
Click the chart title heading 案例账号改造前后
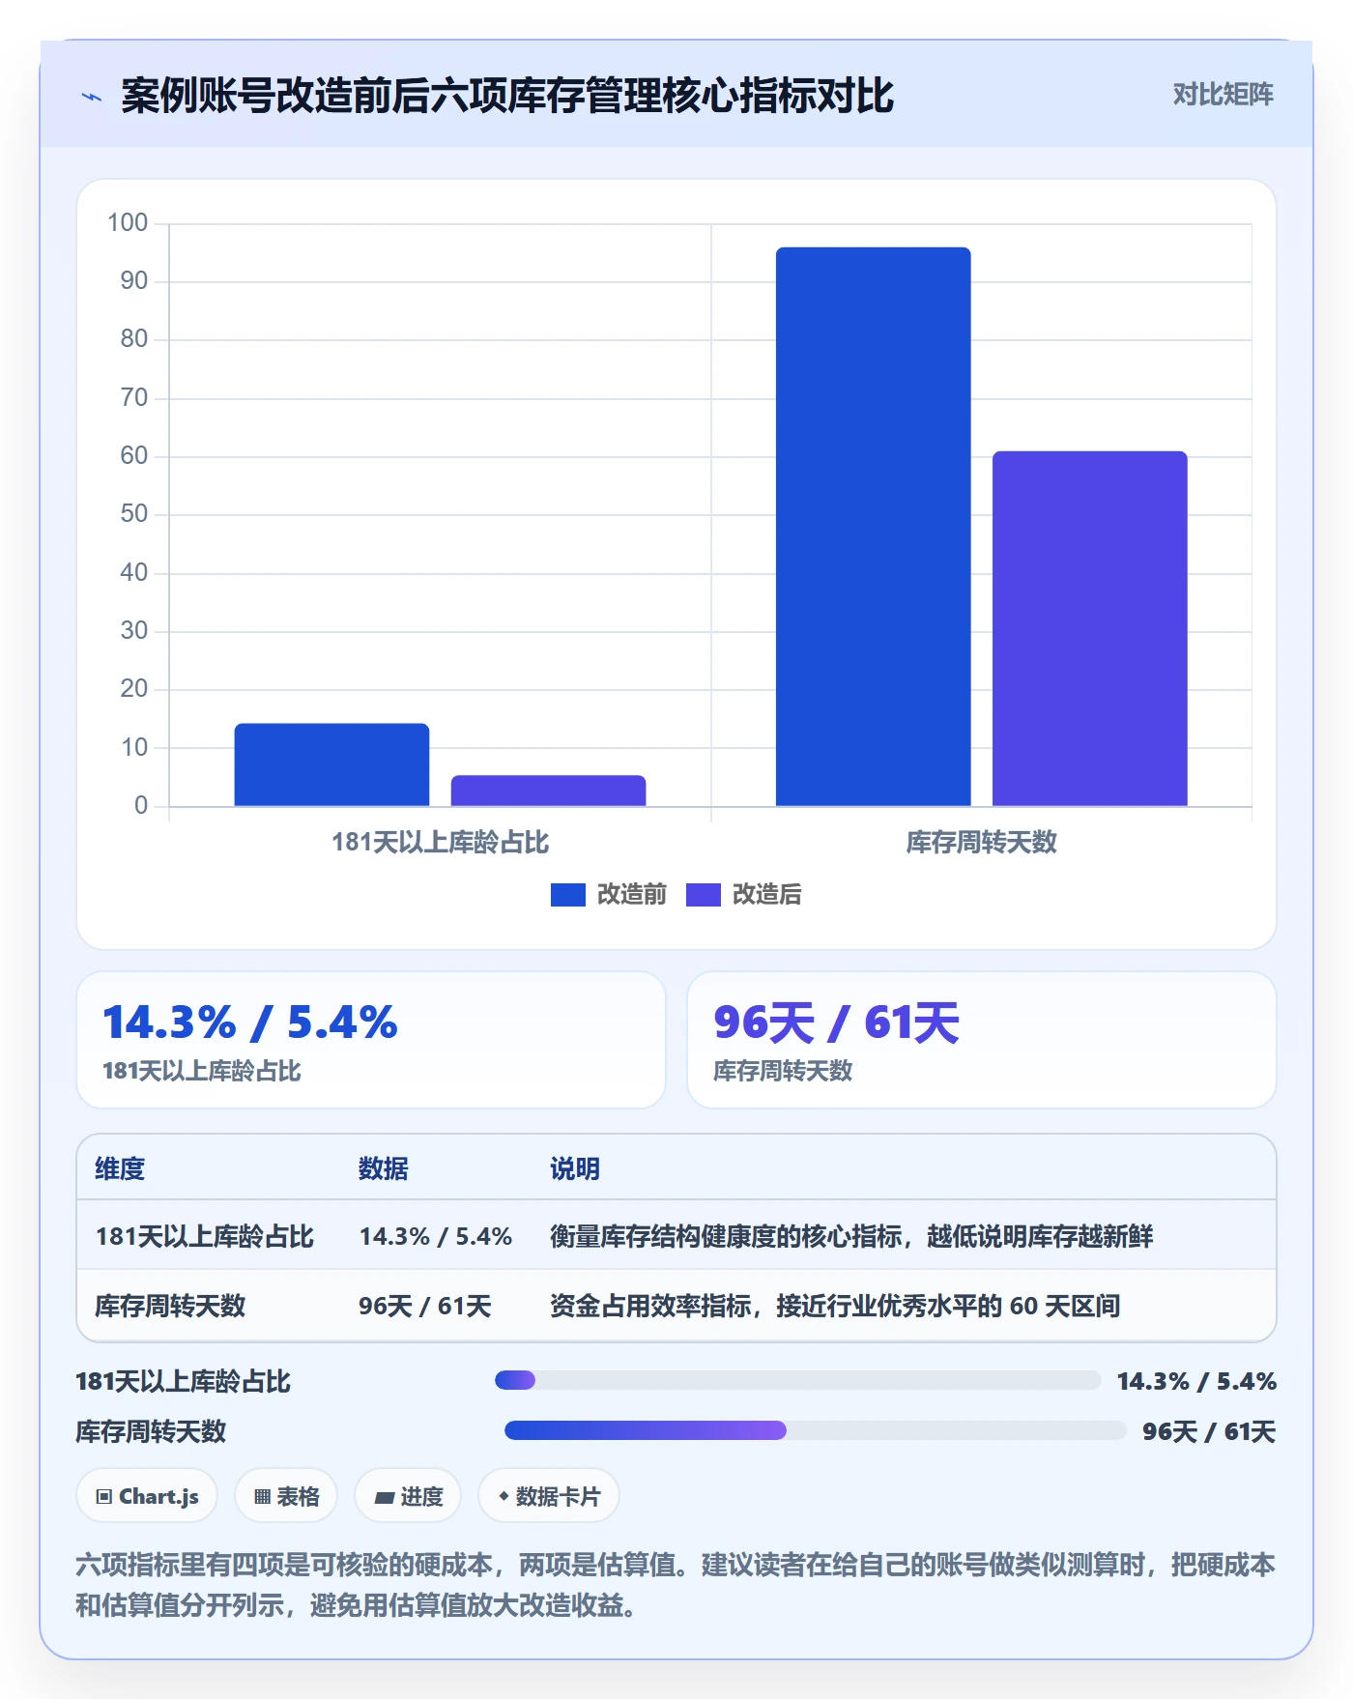tap(507, 96)
